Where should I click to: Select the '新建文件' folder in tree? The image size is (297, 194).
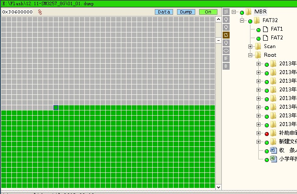click(287, 142)
